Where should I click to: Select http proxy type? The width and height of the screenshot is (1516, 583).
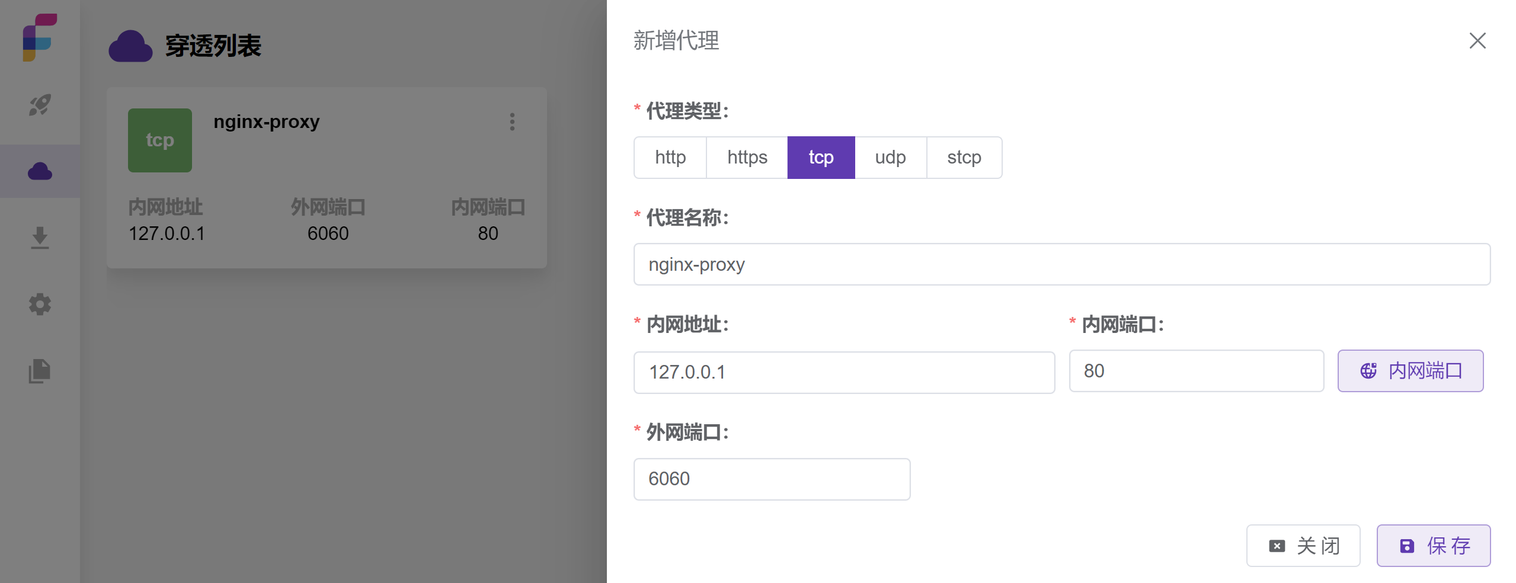pyautogui.click(x=670, y=158)
